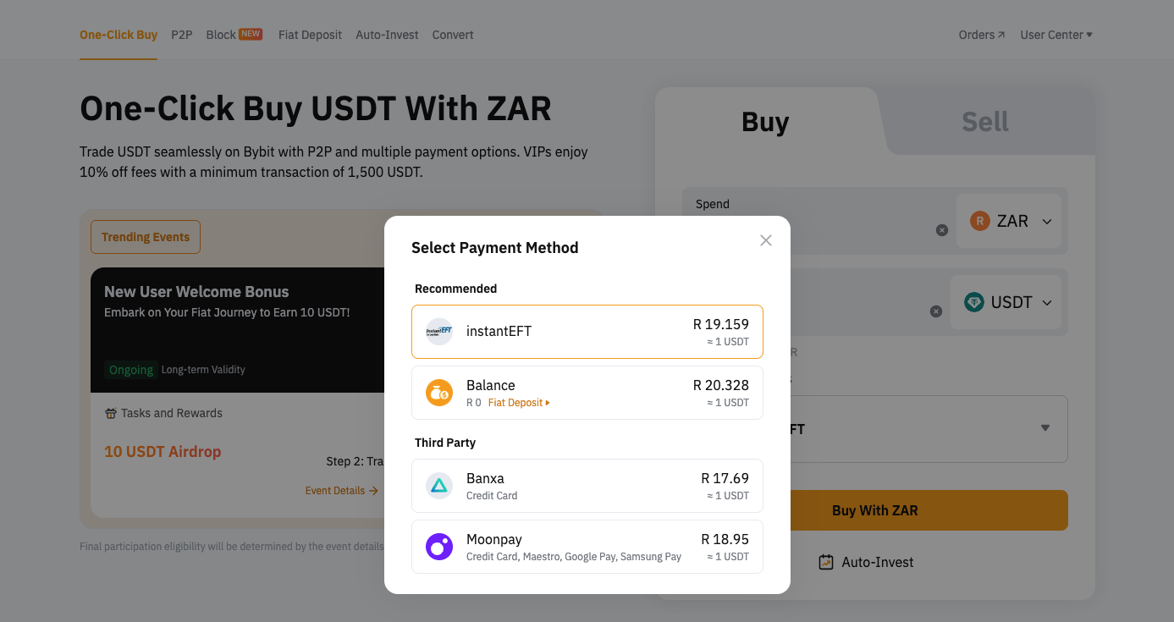
Task: Click the purple Moonpay logo icon
Action: point(439,547)
